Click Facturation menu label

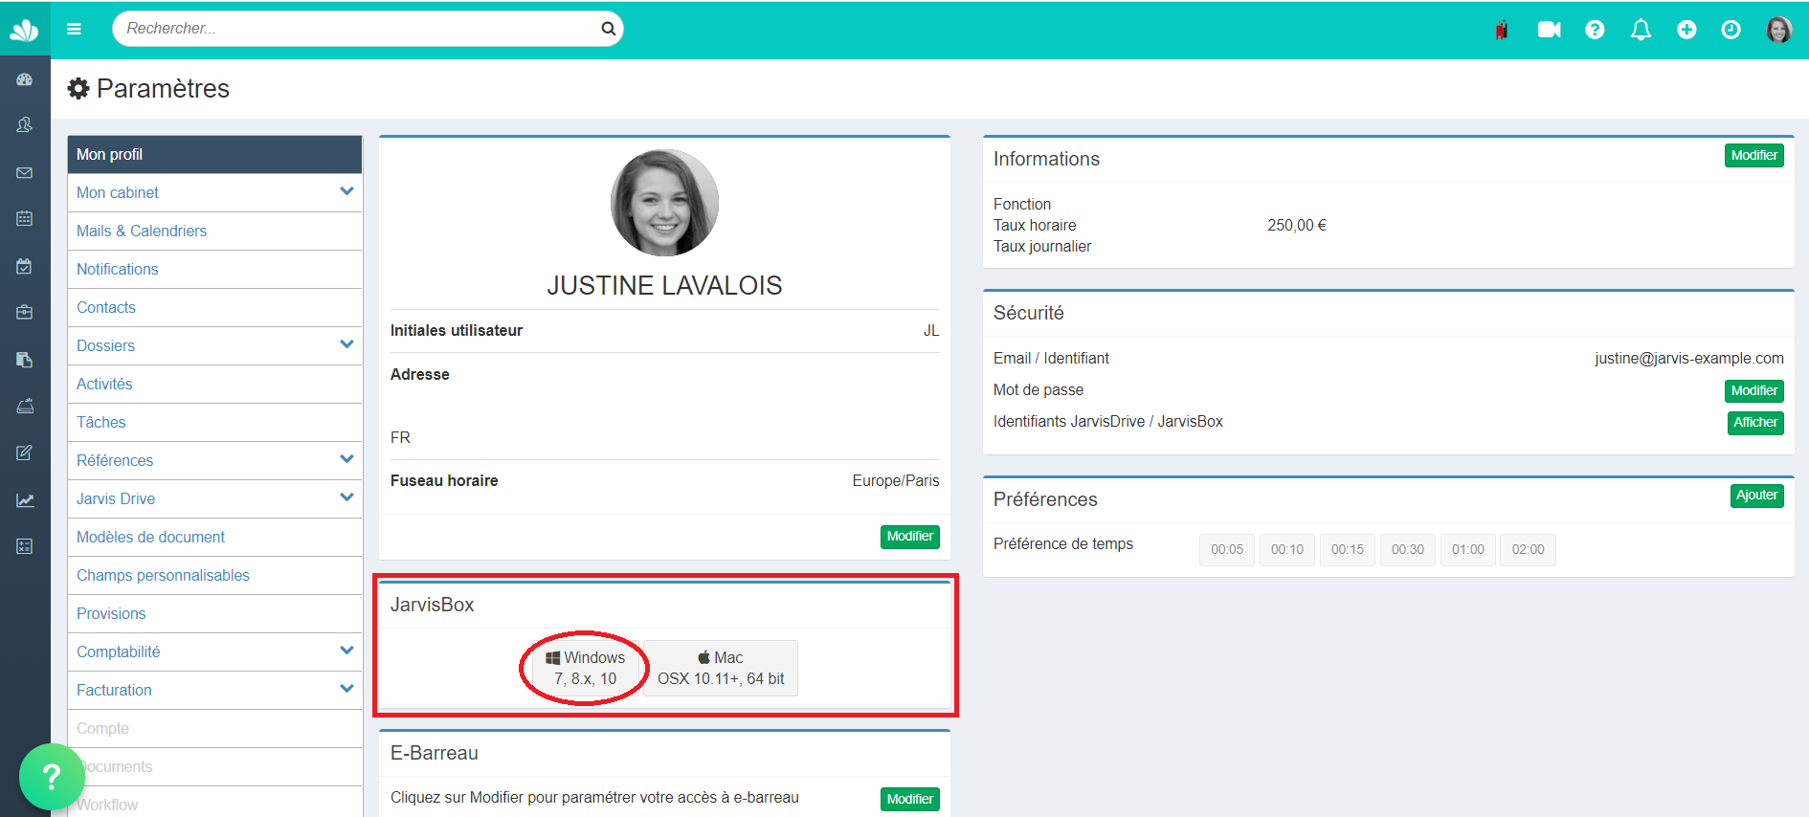coord(114,690)
